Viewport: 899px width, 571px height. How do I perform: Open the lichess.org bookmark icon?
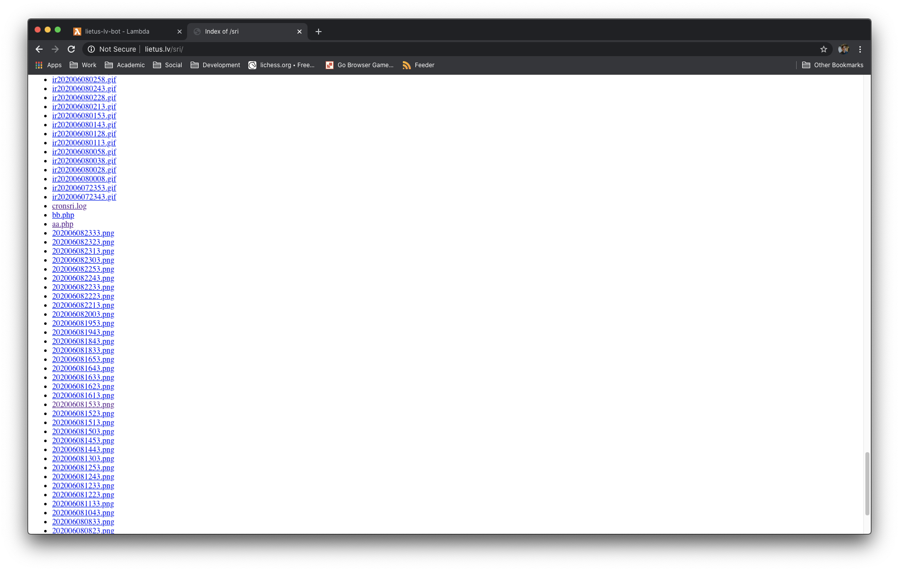coord(252,65)
